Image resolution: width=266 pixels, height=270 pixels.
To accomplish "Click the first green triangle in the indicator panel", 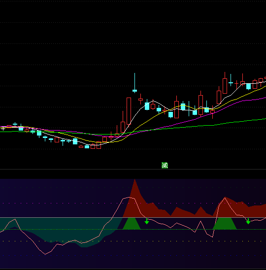I will (x=132, y=224).
